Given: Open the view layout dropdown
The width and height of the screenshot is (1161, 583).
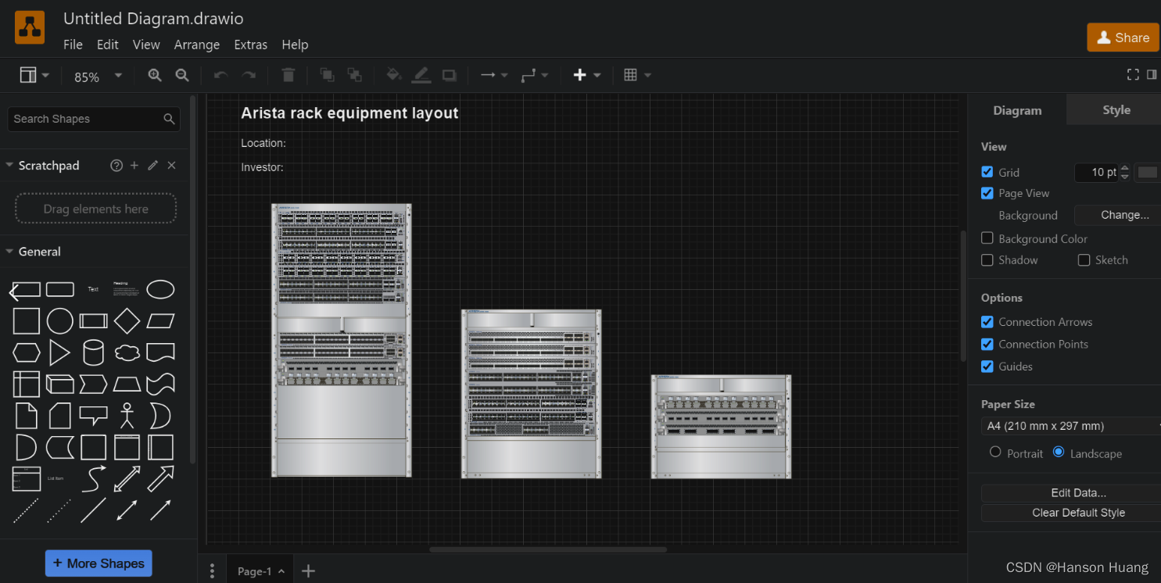Looking at the screenshot, I should coord(34,75).
